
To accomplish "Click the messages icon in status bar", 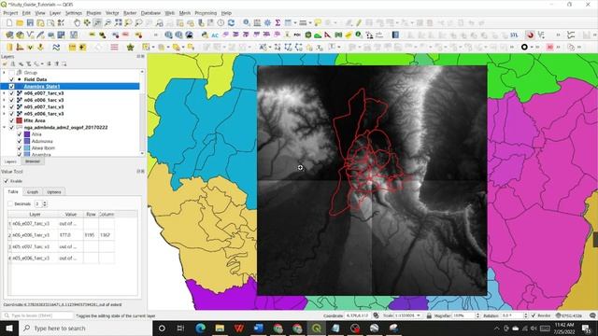I will pos(592,315).
